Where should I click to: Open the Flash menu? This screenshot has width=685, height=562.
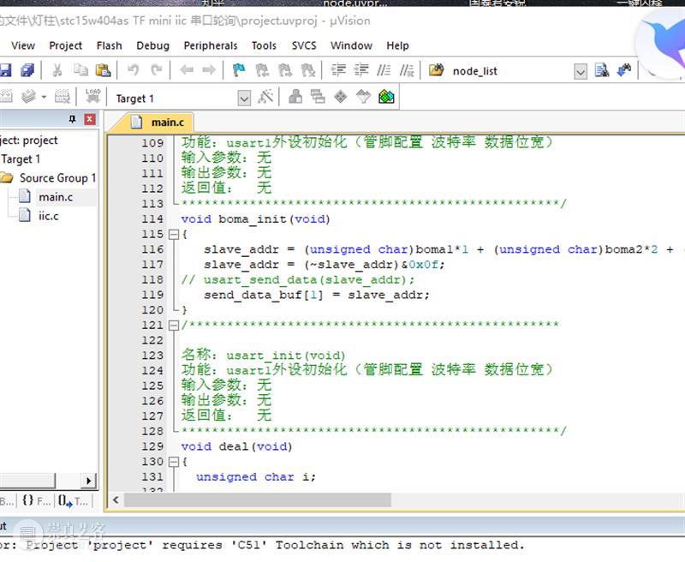tap(110, 45)
